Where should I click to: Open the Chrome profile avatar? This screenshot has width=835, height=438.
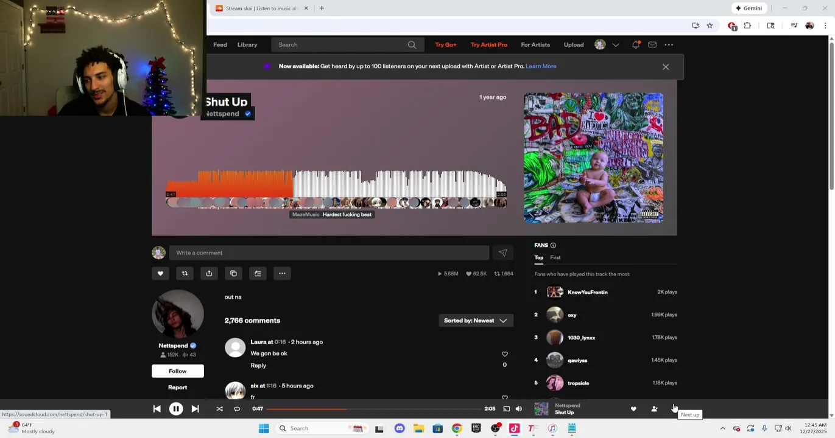(x=809, y=26)
